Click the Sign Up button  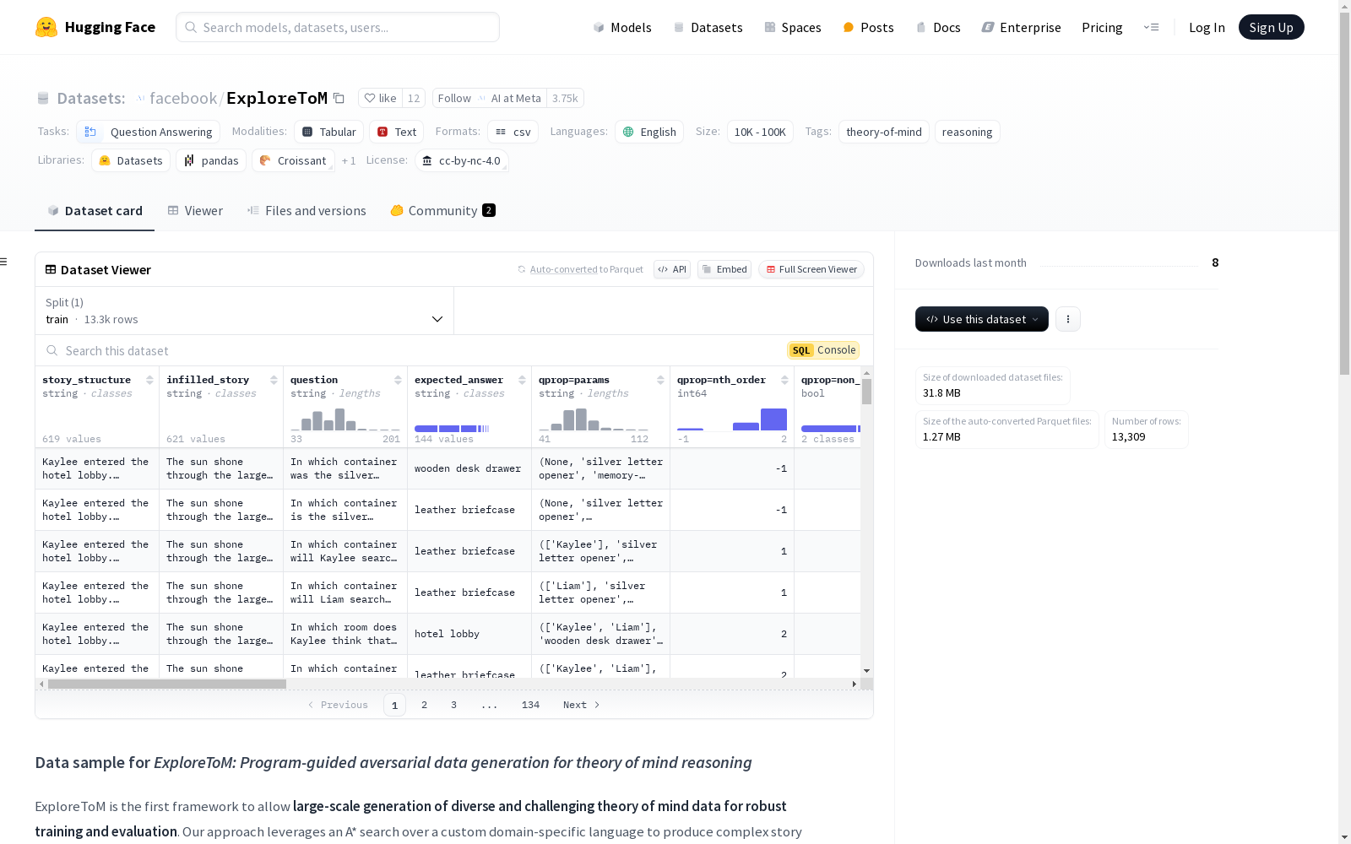coord(1271,27)
